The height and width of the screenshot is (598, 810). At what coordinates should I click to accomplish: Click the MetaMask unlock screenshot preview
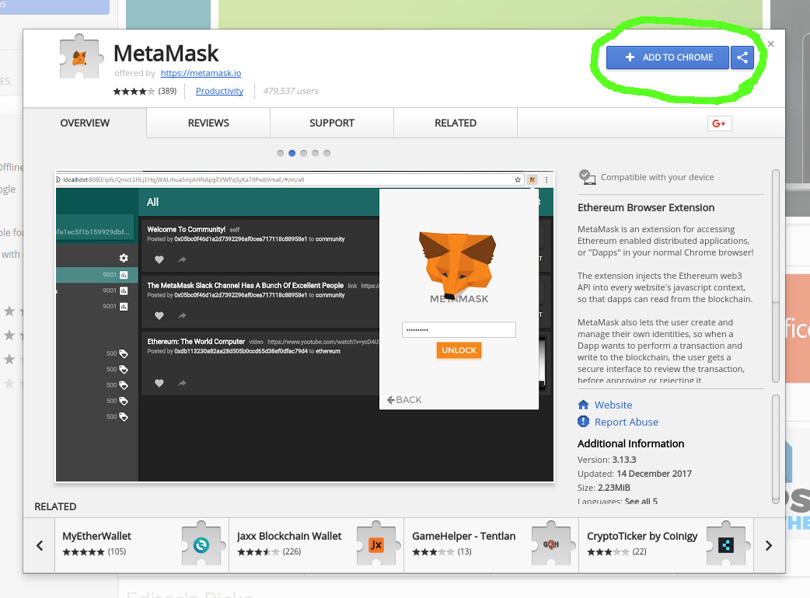pyautogui.click(x=305, y=326)
